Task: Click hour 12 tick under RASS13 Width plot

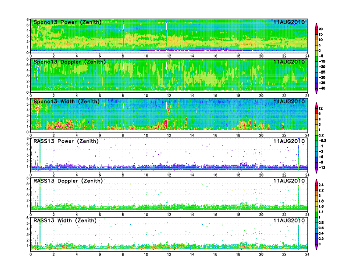Action: point(169,254)
